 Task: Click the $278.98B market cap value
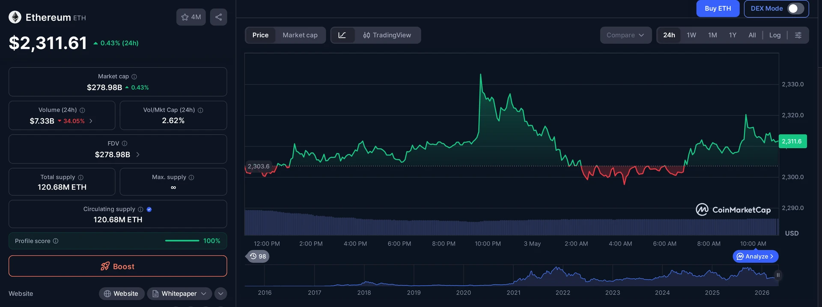(104, 87)
